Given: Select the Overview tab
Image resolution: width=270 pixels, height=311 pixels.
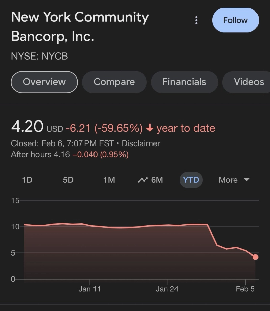Looking at the screenshot, I should 44,82.
